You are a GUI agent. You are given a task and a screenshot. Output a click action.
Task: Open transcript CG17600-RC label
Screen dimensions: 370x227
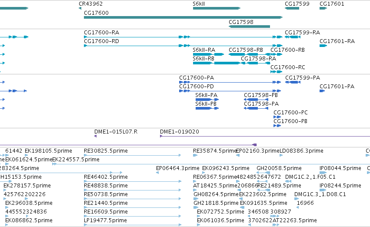[288, 67]
